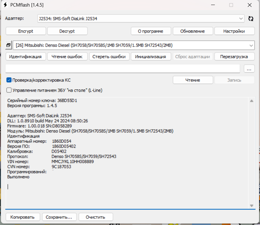The image size is (260, 225).
Task: Open О программе dialog
Action: (151, 31)
